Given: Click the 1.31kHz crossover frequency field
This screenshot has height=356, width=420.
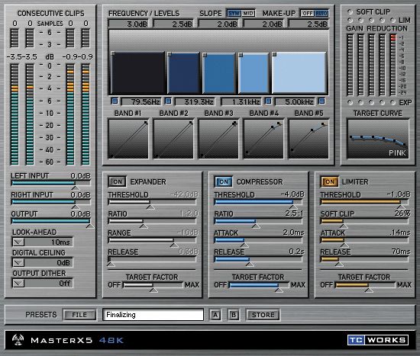Looking at the screenshot, I should coord(241,101).
